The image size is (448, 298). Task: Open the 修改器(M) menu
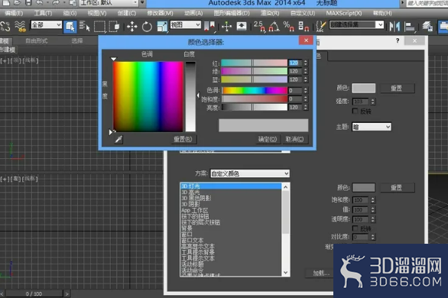coord(160,13)
